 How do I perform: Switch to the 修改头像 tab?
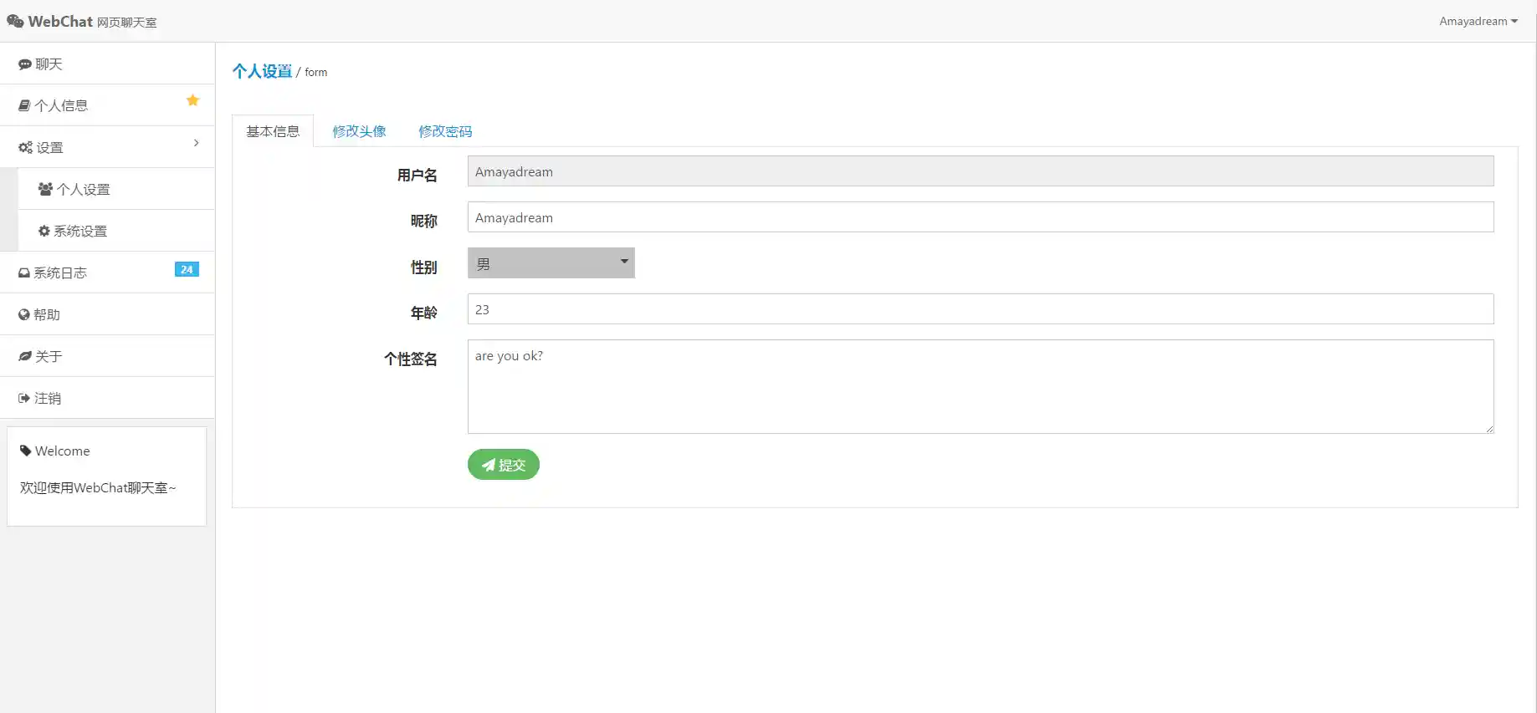[359, 131]
